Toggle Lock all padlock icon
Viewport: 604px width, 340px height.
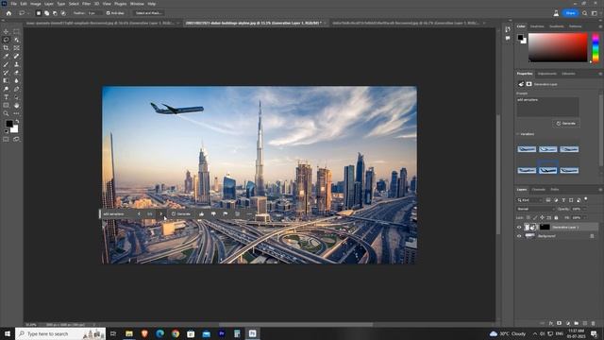[556, 218]
